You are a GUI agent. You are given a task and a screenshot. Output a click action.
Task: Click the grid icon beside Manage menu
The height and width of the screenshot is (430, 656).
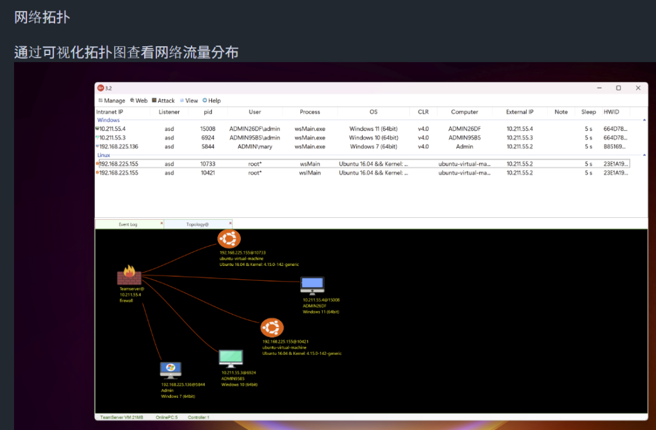point(99,101)
